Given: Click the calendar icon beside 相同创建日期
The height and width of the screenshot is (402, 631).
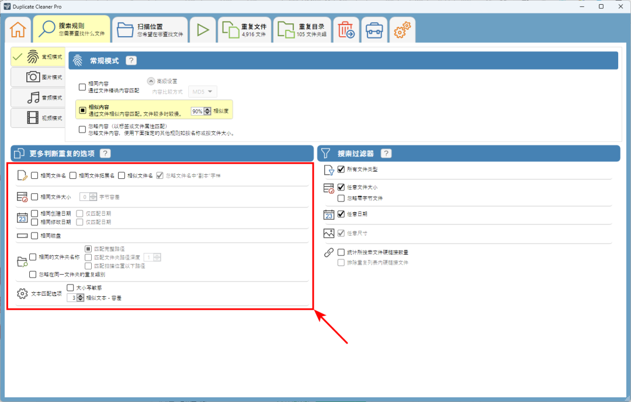Looking at the screenshot, I should tap(22, 218).
